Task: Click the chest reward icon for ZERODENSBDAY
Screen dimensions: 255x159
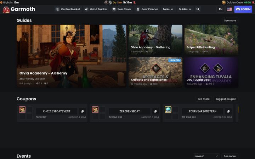Action: click(95, 110)
